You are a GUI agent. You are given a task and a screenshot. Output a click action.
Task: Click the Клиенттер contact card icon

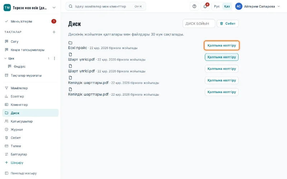tap(6, 105)
